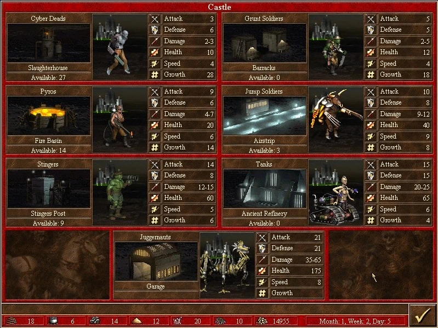This screenshot has width=438, height=328.
Task: Select the Airstrip dwelling picture
Action: click(265, 116)
